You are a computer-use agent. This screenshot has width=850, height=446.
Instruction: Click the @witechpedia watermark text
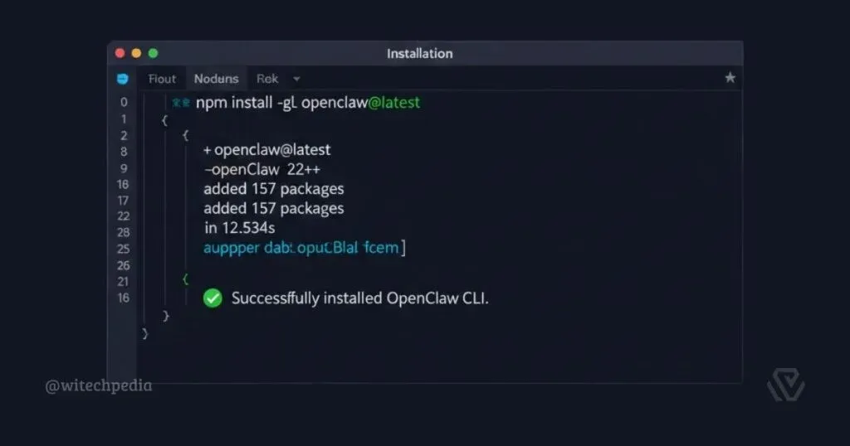[x=98, y=385]
